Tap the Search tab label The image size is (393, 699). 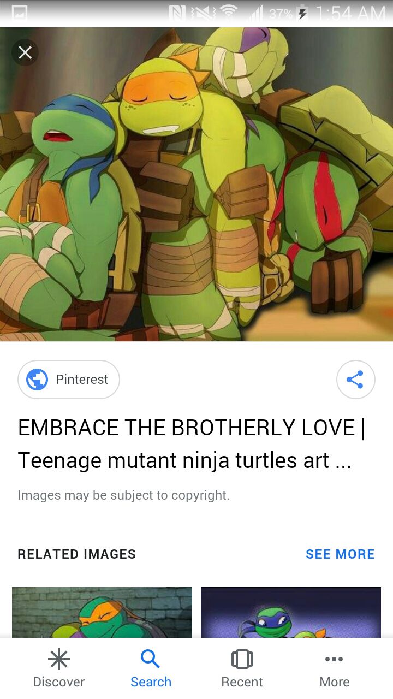point(151,682)
